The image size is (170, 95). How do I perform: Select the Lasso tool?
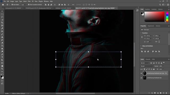(2, 17)
